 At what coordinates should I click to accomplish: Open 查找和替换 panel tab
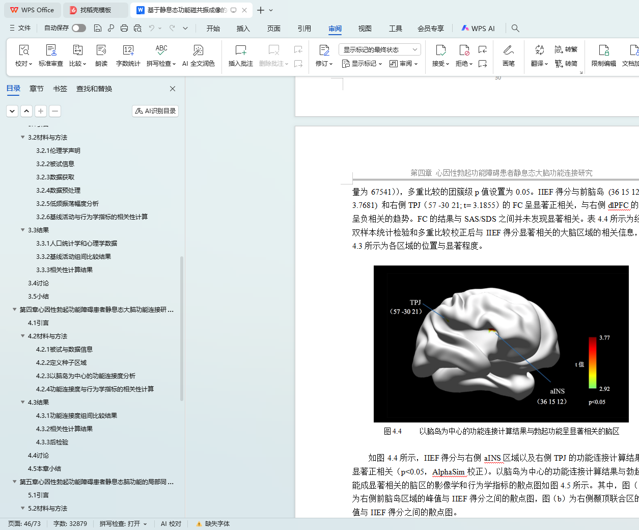[94, 89]
